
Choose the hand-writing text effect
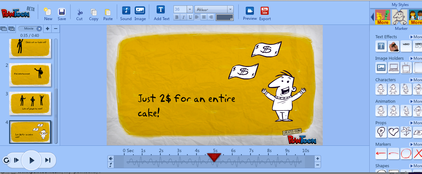pos(394,46)
